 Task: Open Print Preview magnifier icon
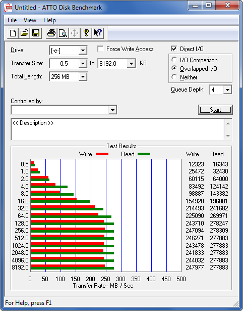tap(63, 33)
